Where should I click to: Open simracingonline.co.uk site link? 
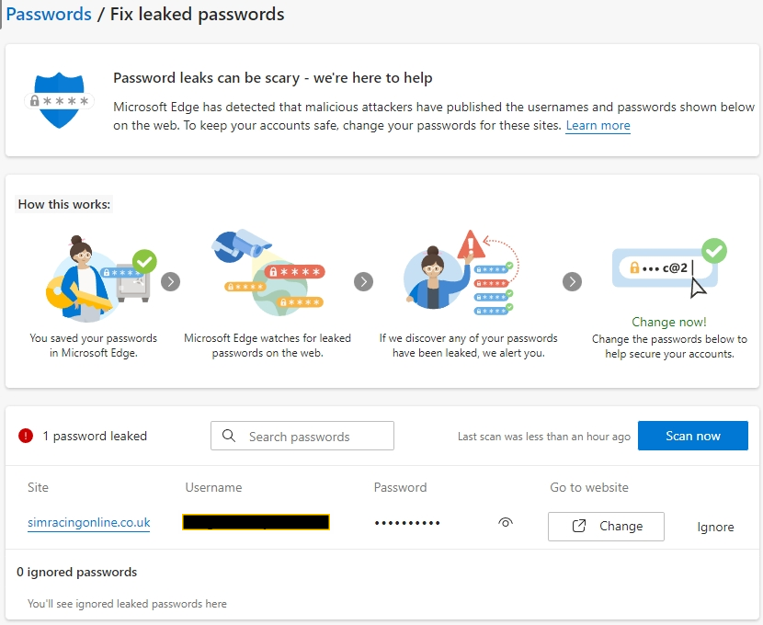pos(88,522)
